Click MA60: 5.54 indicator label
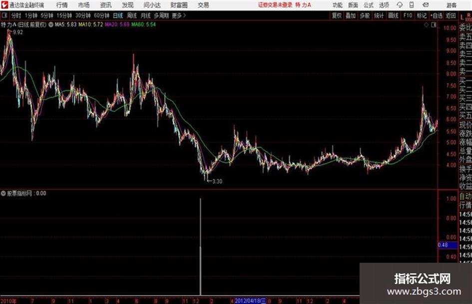 143,24
